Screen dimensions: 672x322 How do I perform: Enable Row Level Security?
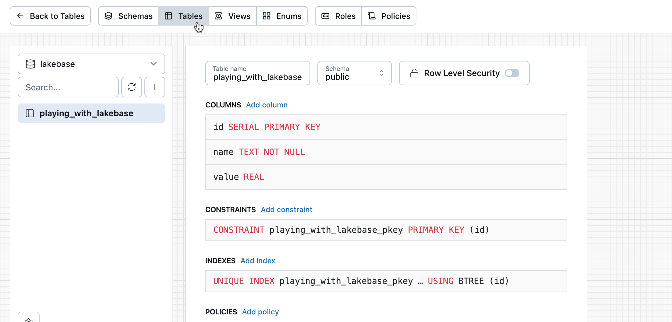[x=512, y=73]
